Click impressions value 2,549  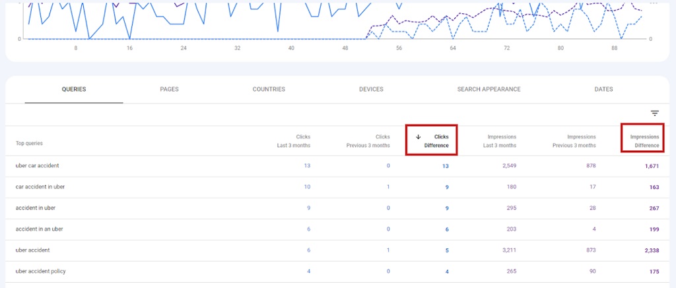(509, 165)
